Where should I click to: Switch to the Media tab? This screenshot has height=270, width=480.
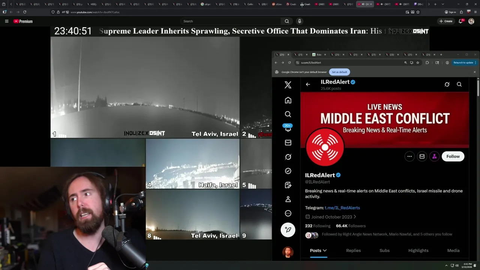[453, 250]
